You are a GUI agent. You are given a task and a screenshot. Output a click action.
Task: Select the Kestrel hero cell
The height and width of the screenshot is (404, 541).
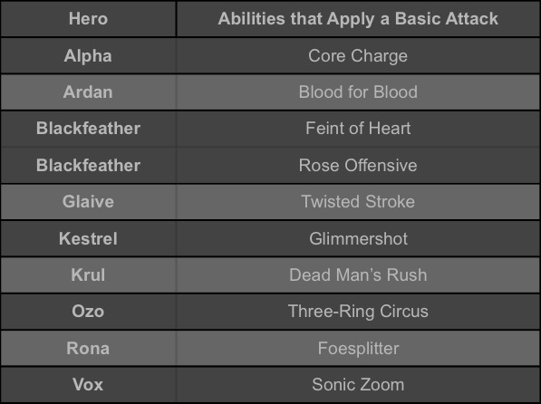coord(88,239)
